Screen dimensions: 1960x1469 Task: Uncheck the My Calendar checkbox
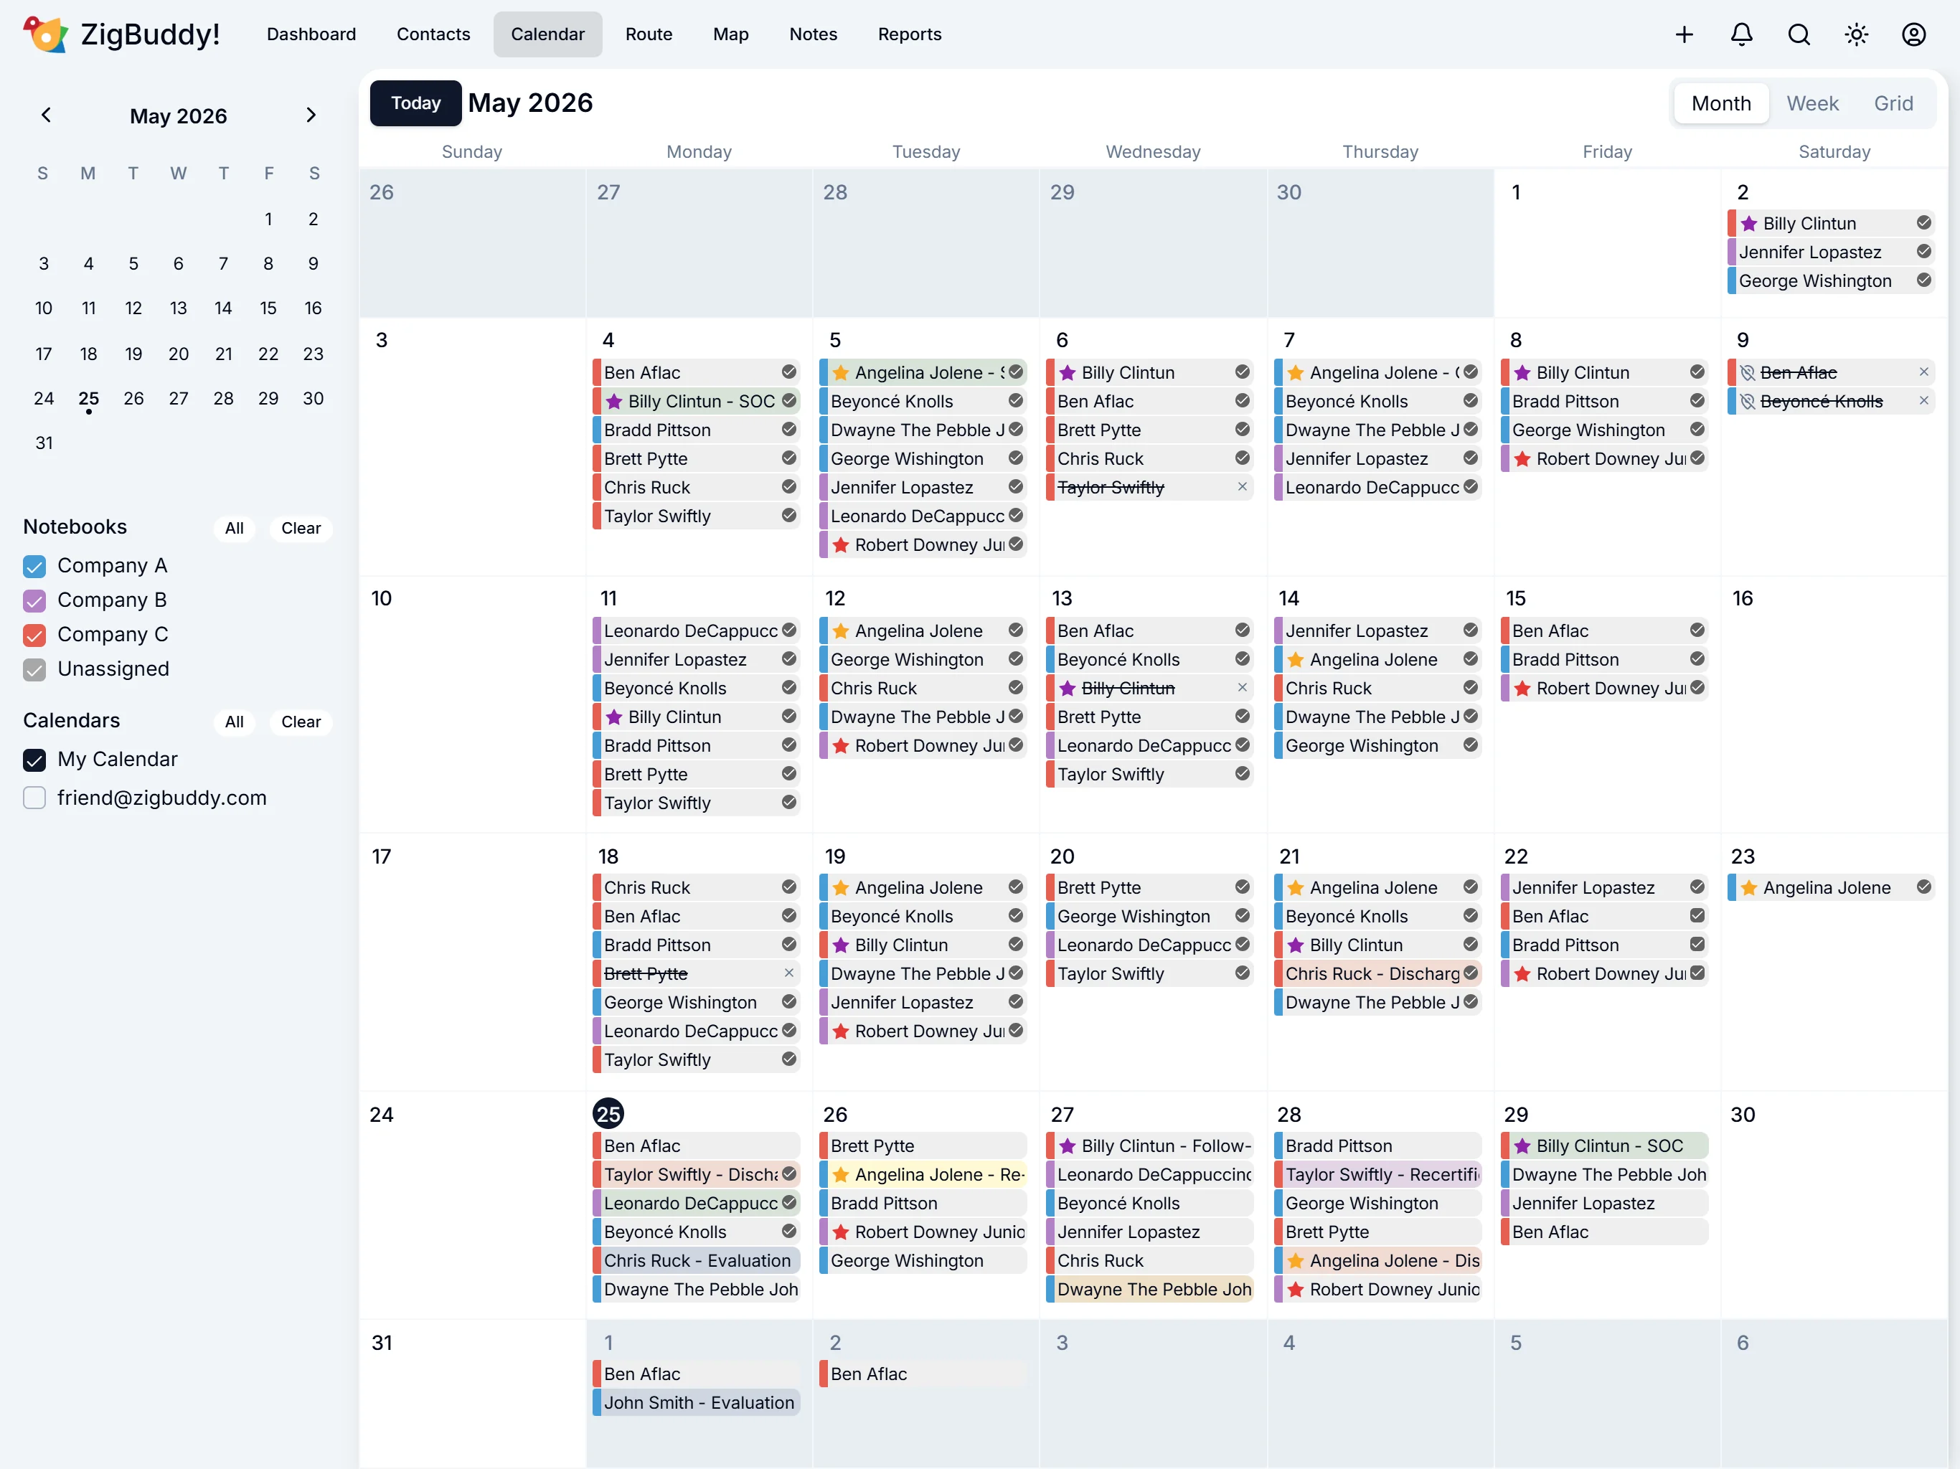34,760
